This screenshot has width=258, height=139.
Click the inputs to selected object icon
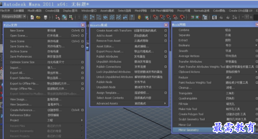pyautogui.click(x=192, y=17)
